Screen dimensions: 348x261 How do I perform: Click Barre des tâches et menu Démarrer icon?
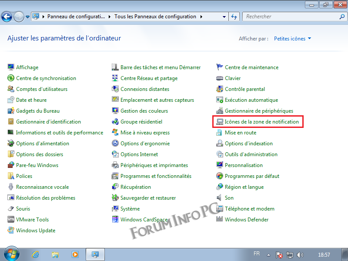click(115, 67)
